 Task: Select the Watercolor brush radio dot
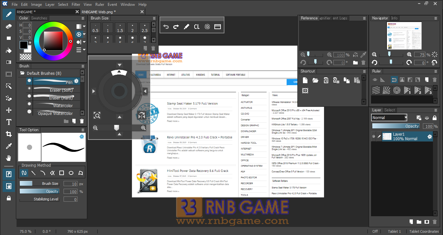click(x=30, y=104)
